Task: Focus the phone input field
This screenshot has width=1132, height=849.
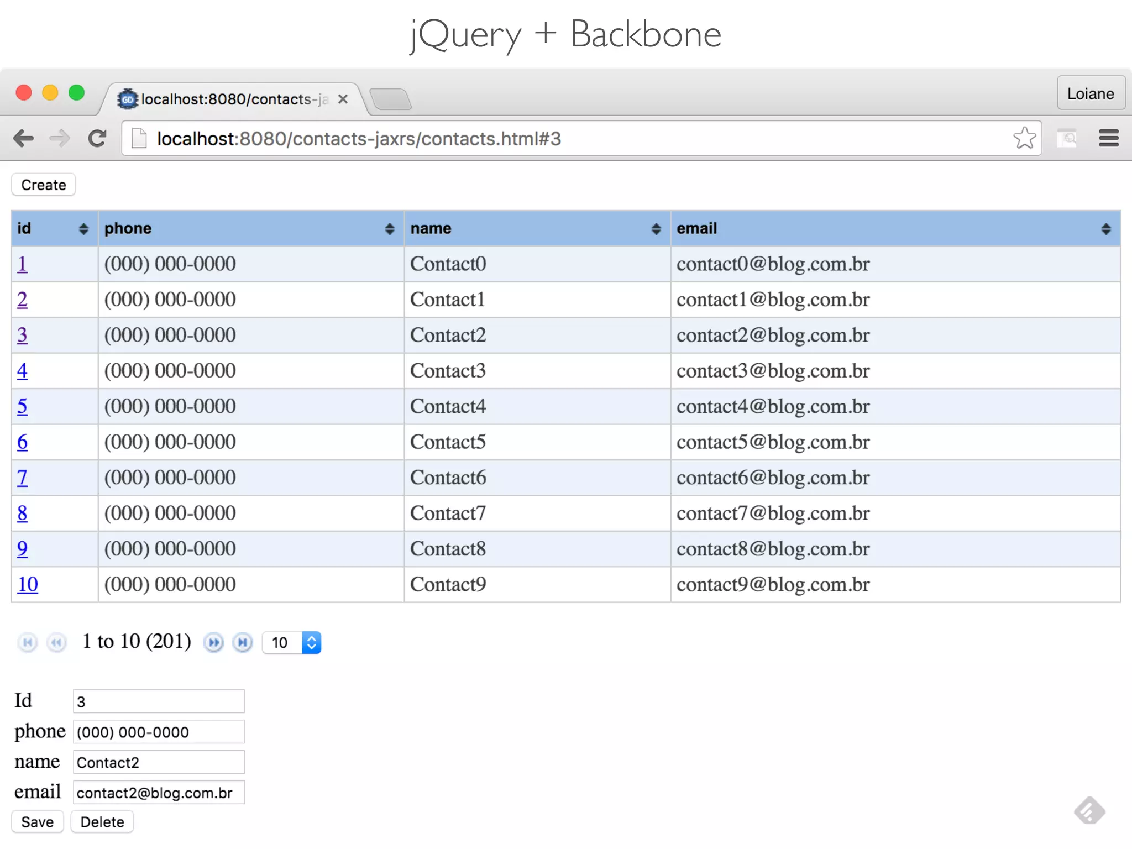Action: point(159,732)
